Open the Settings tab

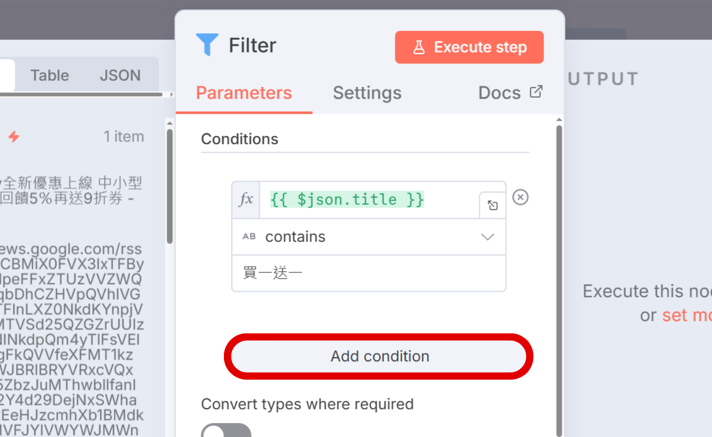point(367,93)
